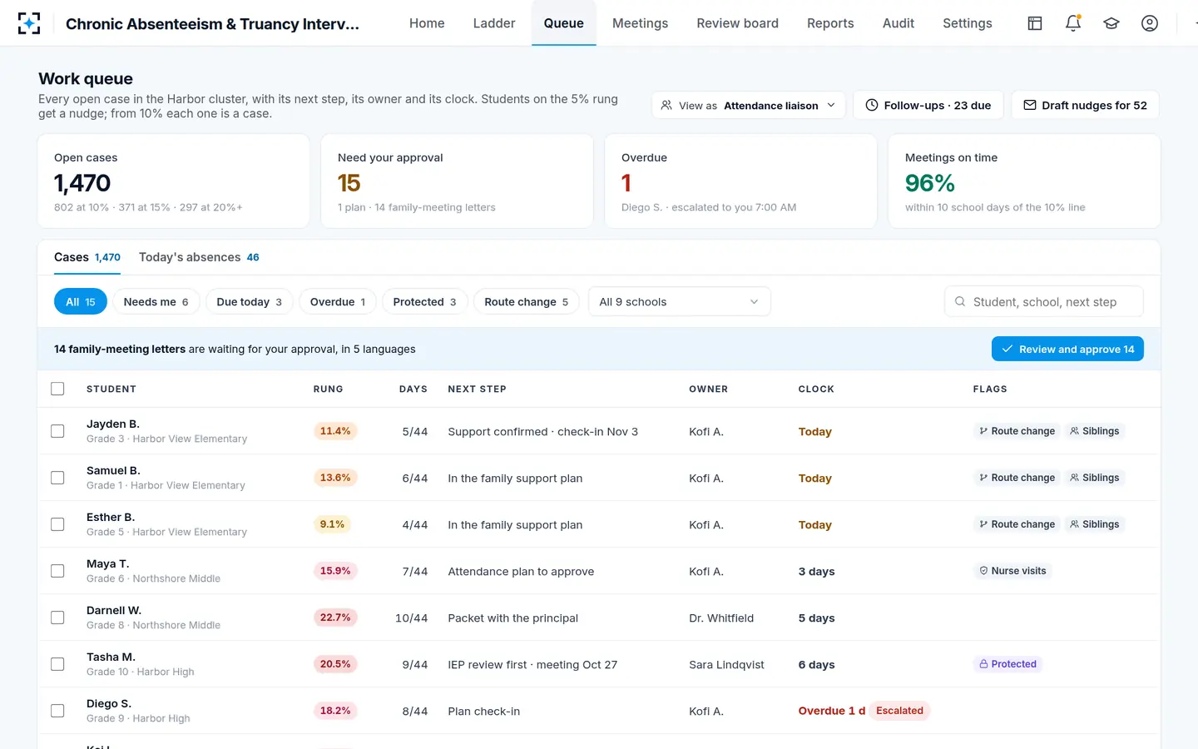
Task: Select Jayden B. row checkbox
Action: tap(57, 431)
